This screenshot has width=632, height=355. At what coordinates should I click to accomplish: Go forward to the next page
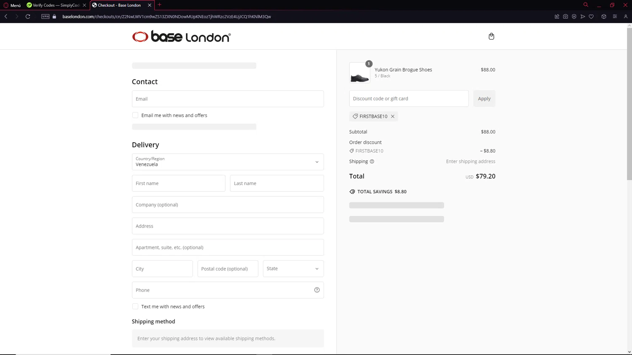click(17, 16)
